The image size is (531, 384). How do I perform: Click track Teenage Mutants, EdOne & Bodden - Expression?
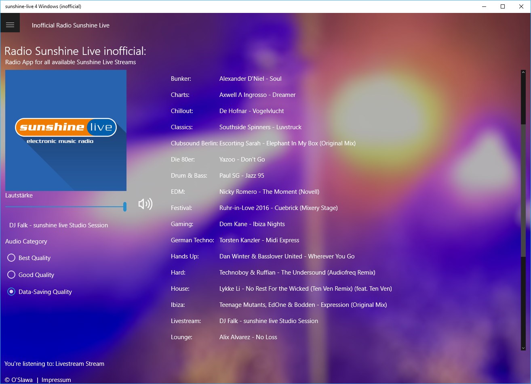[303, 305]
